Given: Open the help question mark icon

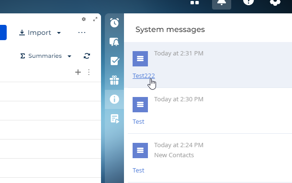Looking at the screenshot, I should point(248,2).
